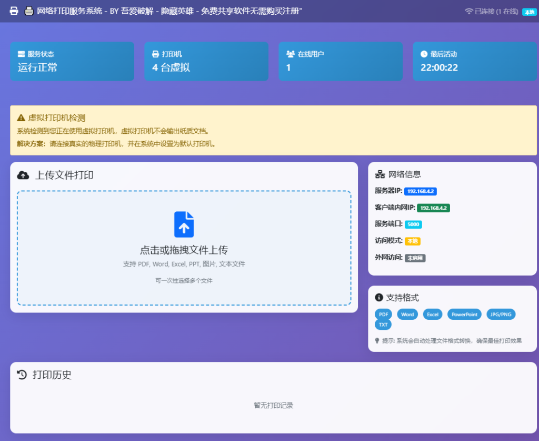539x441 pixels.
Task: Click the cloud upload icon beside 上传文件打印
Action: click(23, 175)
